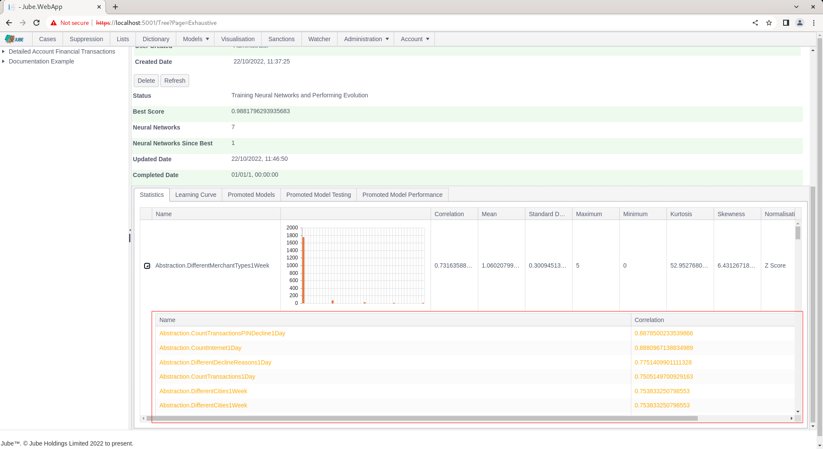Sort by the Minimum column header
Viewport: 823px width, 449px height.
[643, 214]
